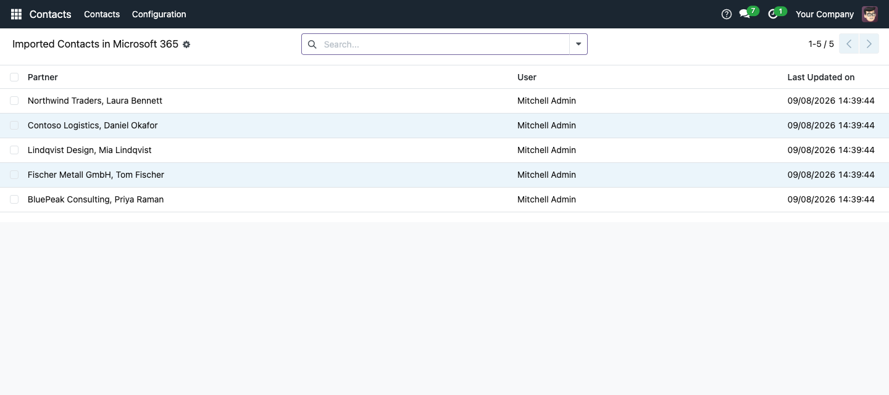Screen dimensions: 889x395
Task: Open Northwind Traders, Laura Bennett record
Action: pos(95,101)
